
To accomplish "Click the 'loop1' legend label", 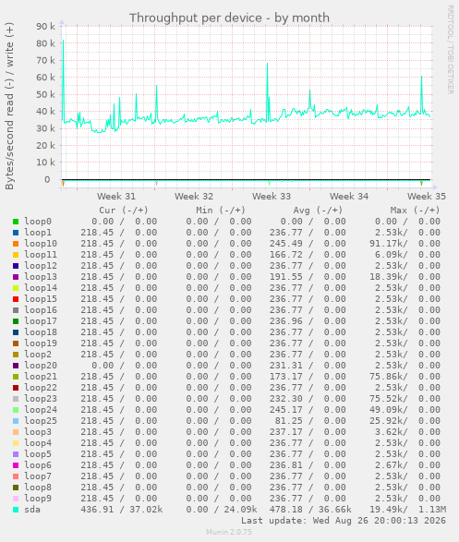I will 38,233.
